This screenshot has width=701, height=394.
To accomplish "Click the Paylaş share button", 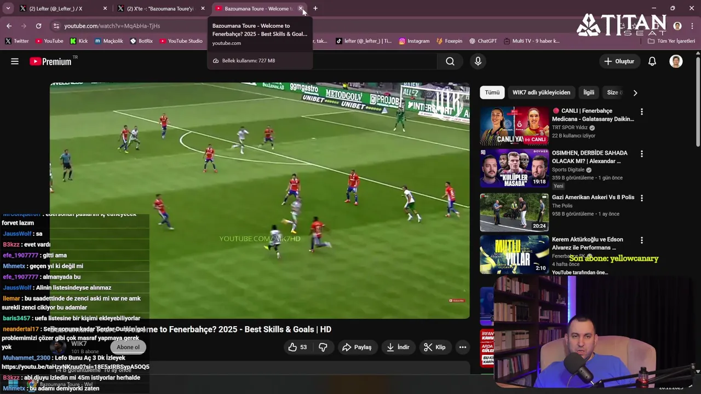I will pos(357,347).
